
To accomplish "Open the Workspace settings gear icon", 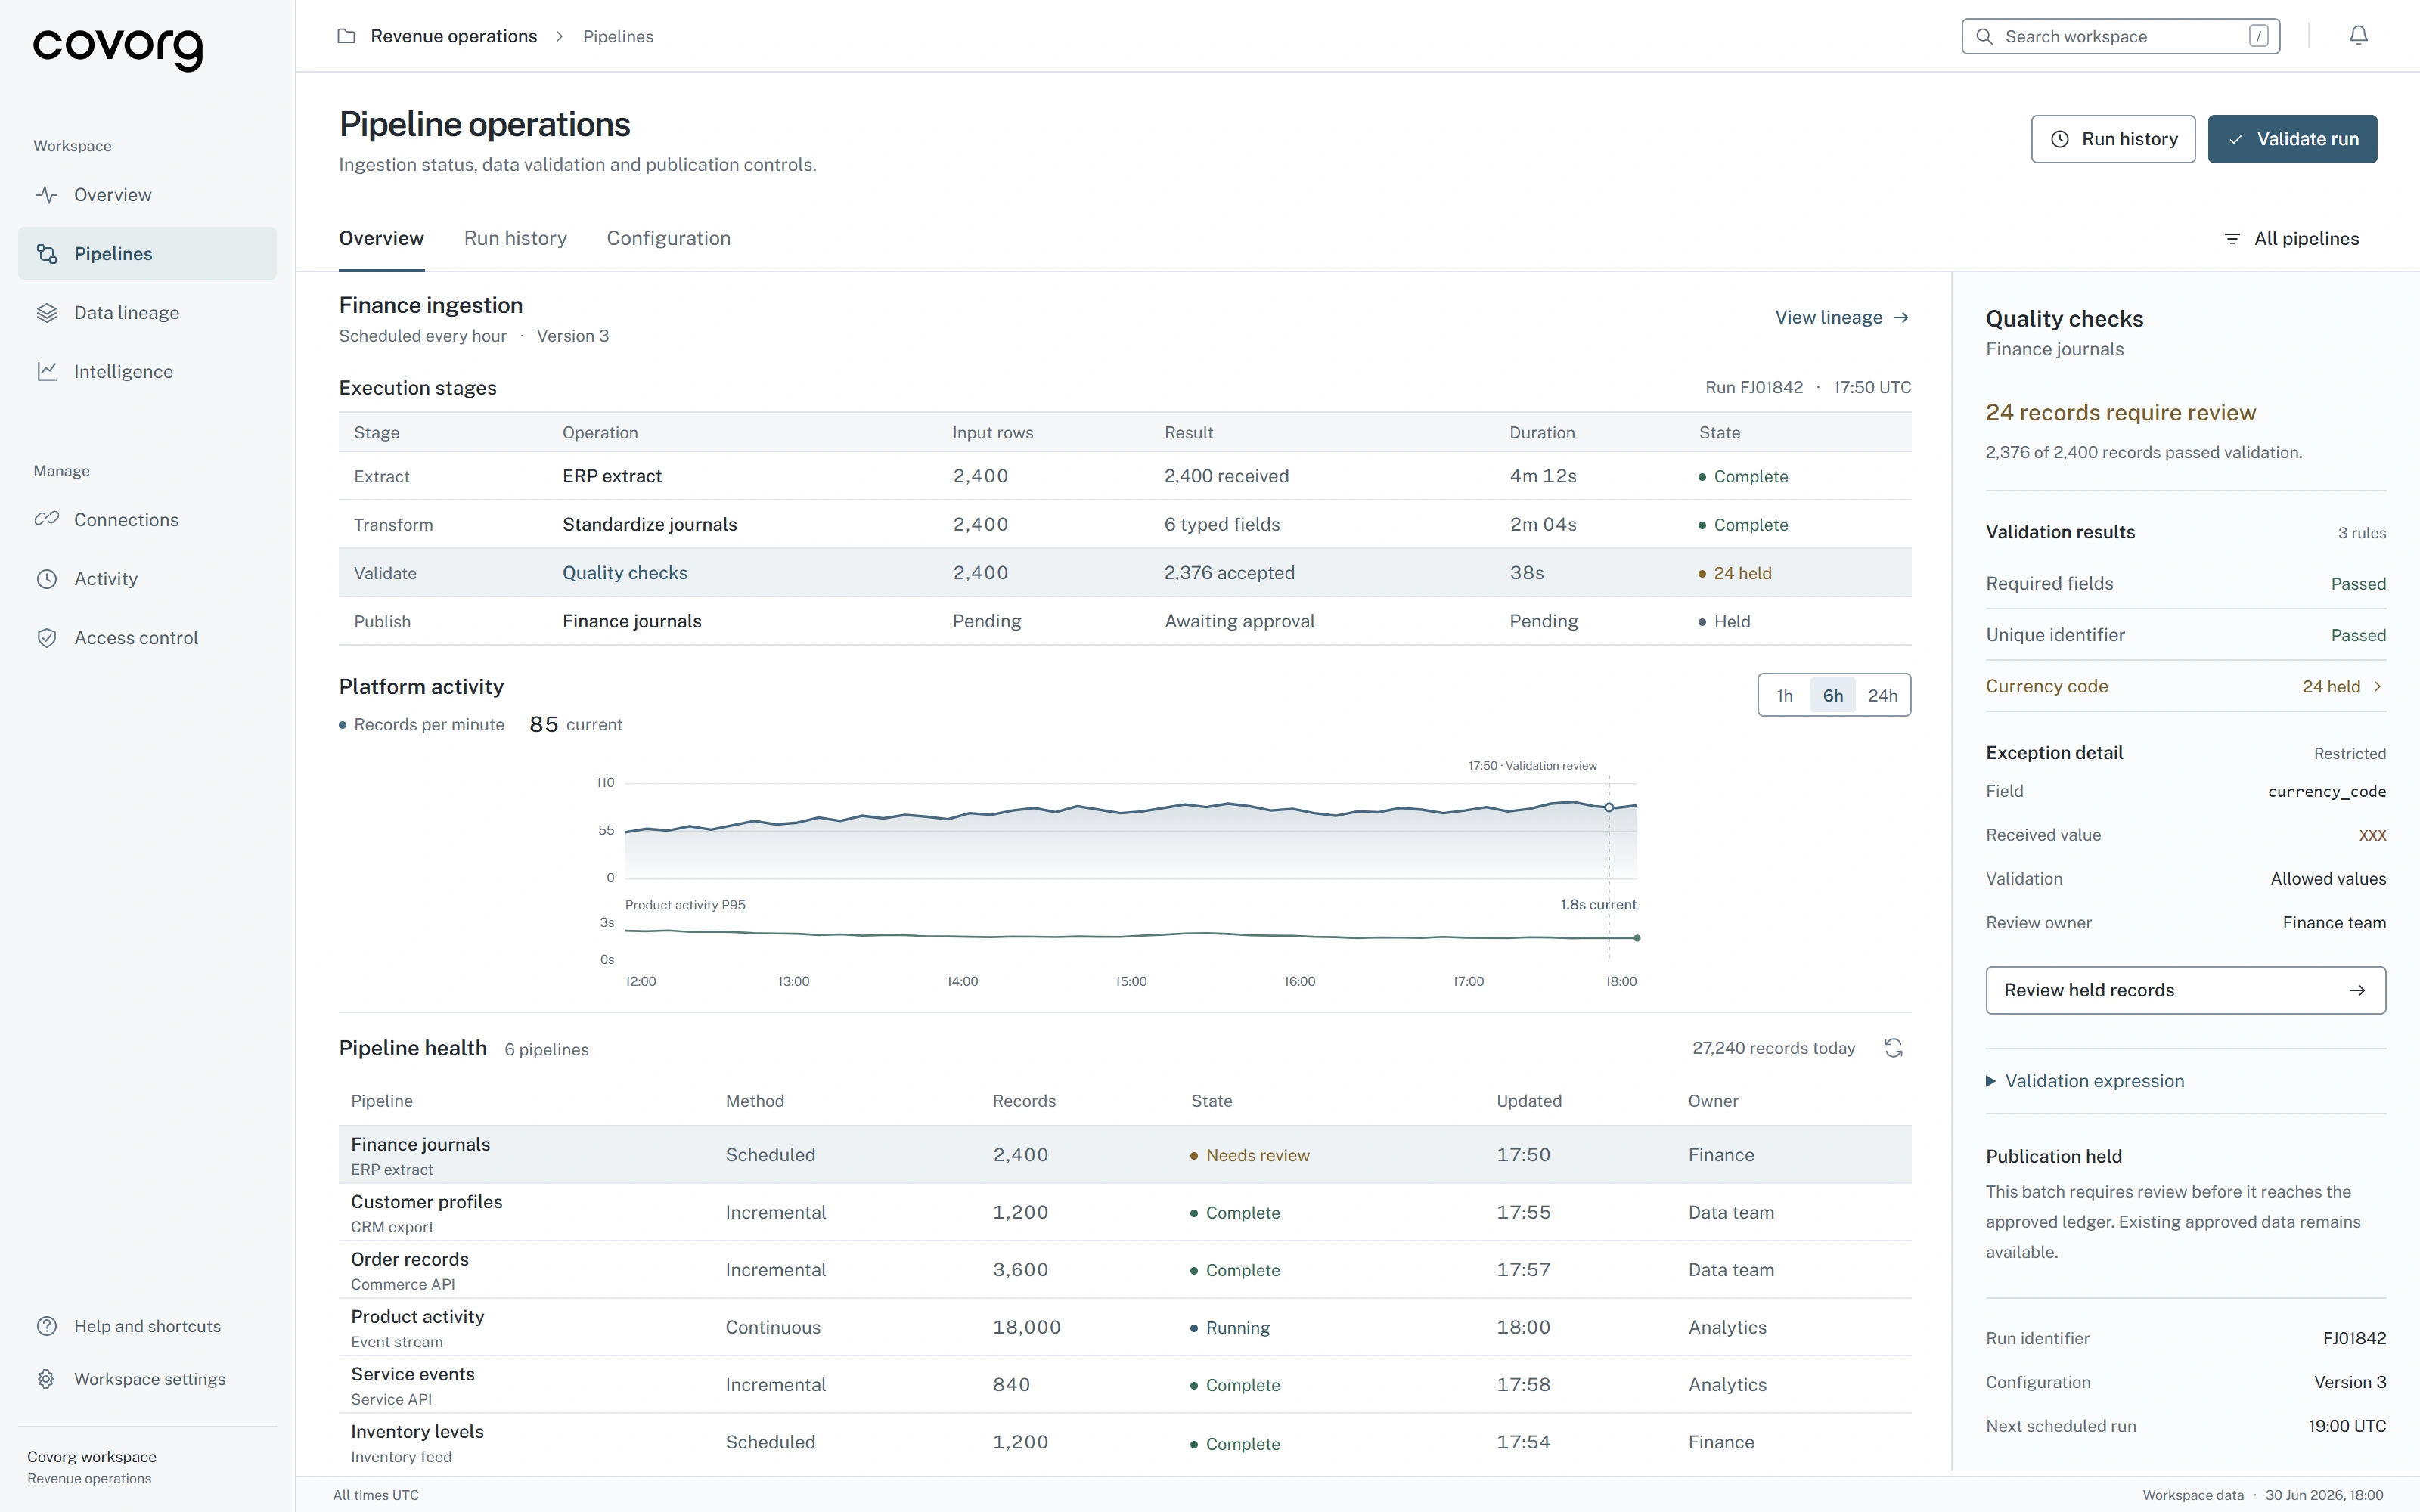I will [x=47, y=1379].
